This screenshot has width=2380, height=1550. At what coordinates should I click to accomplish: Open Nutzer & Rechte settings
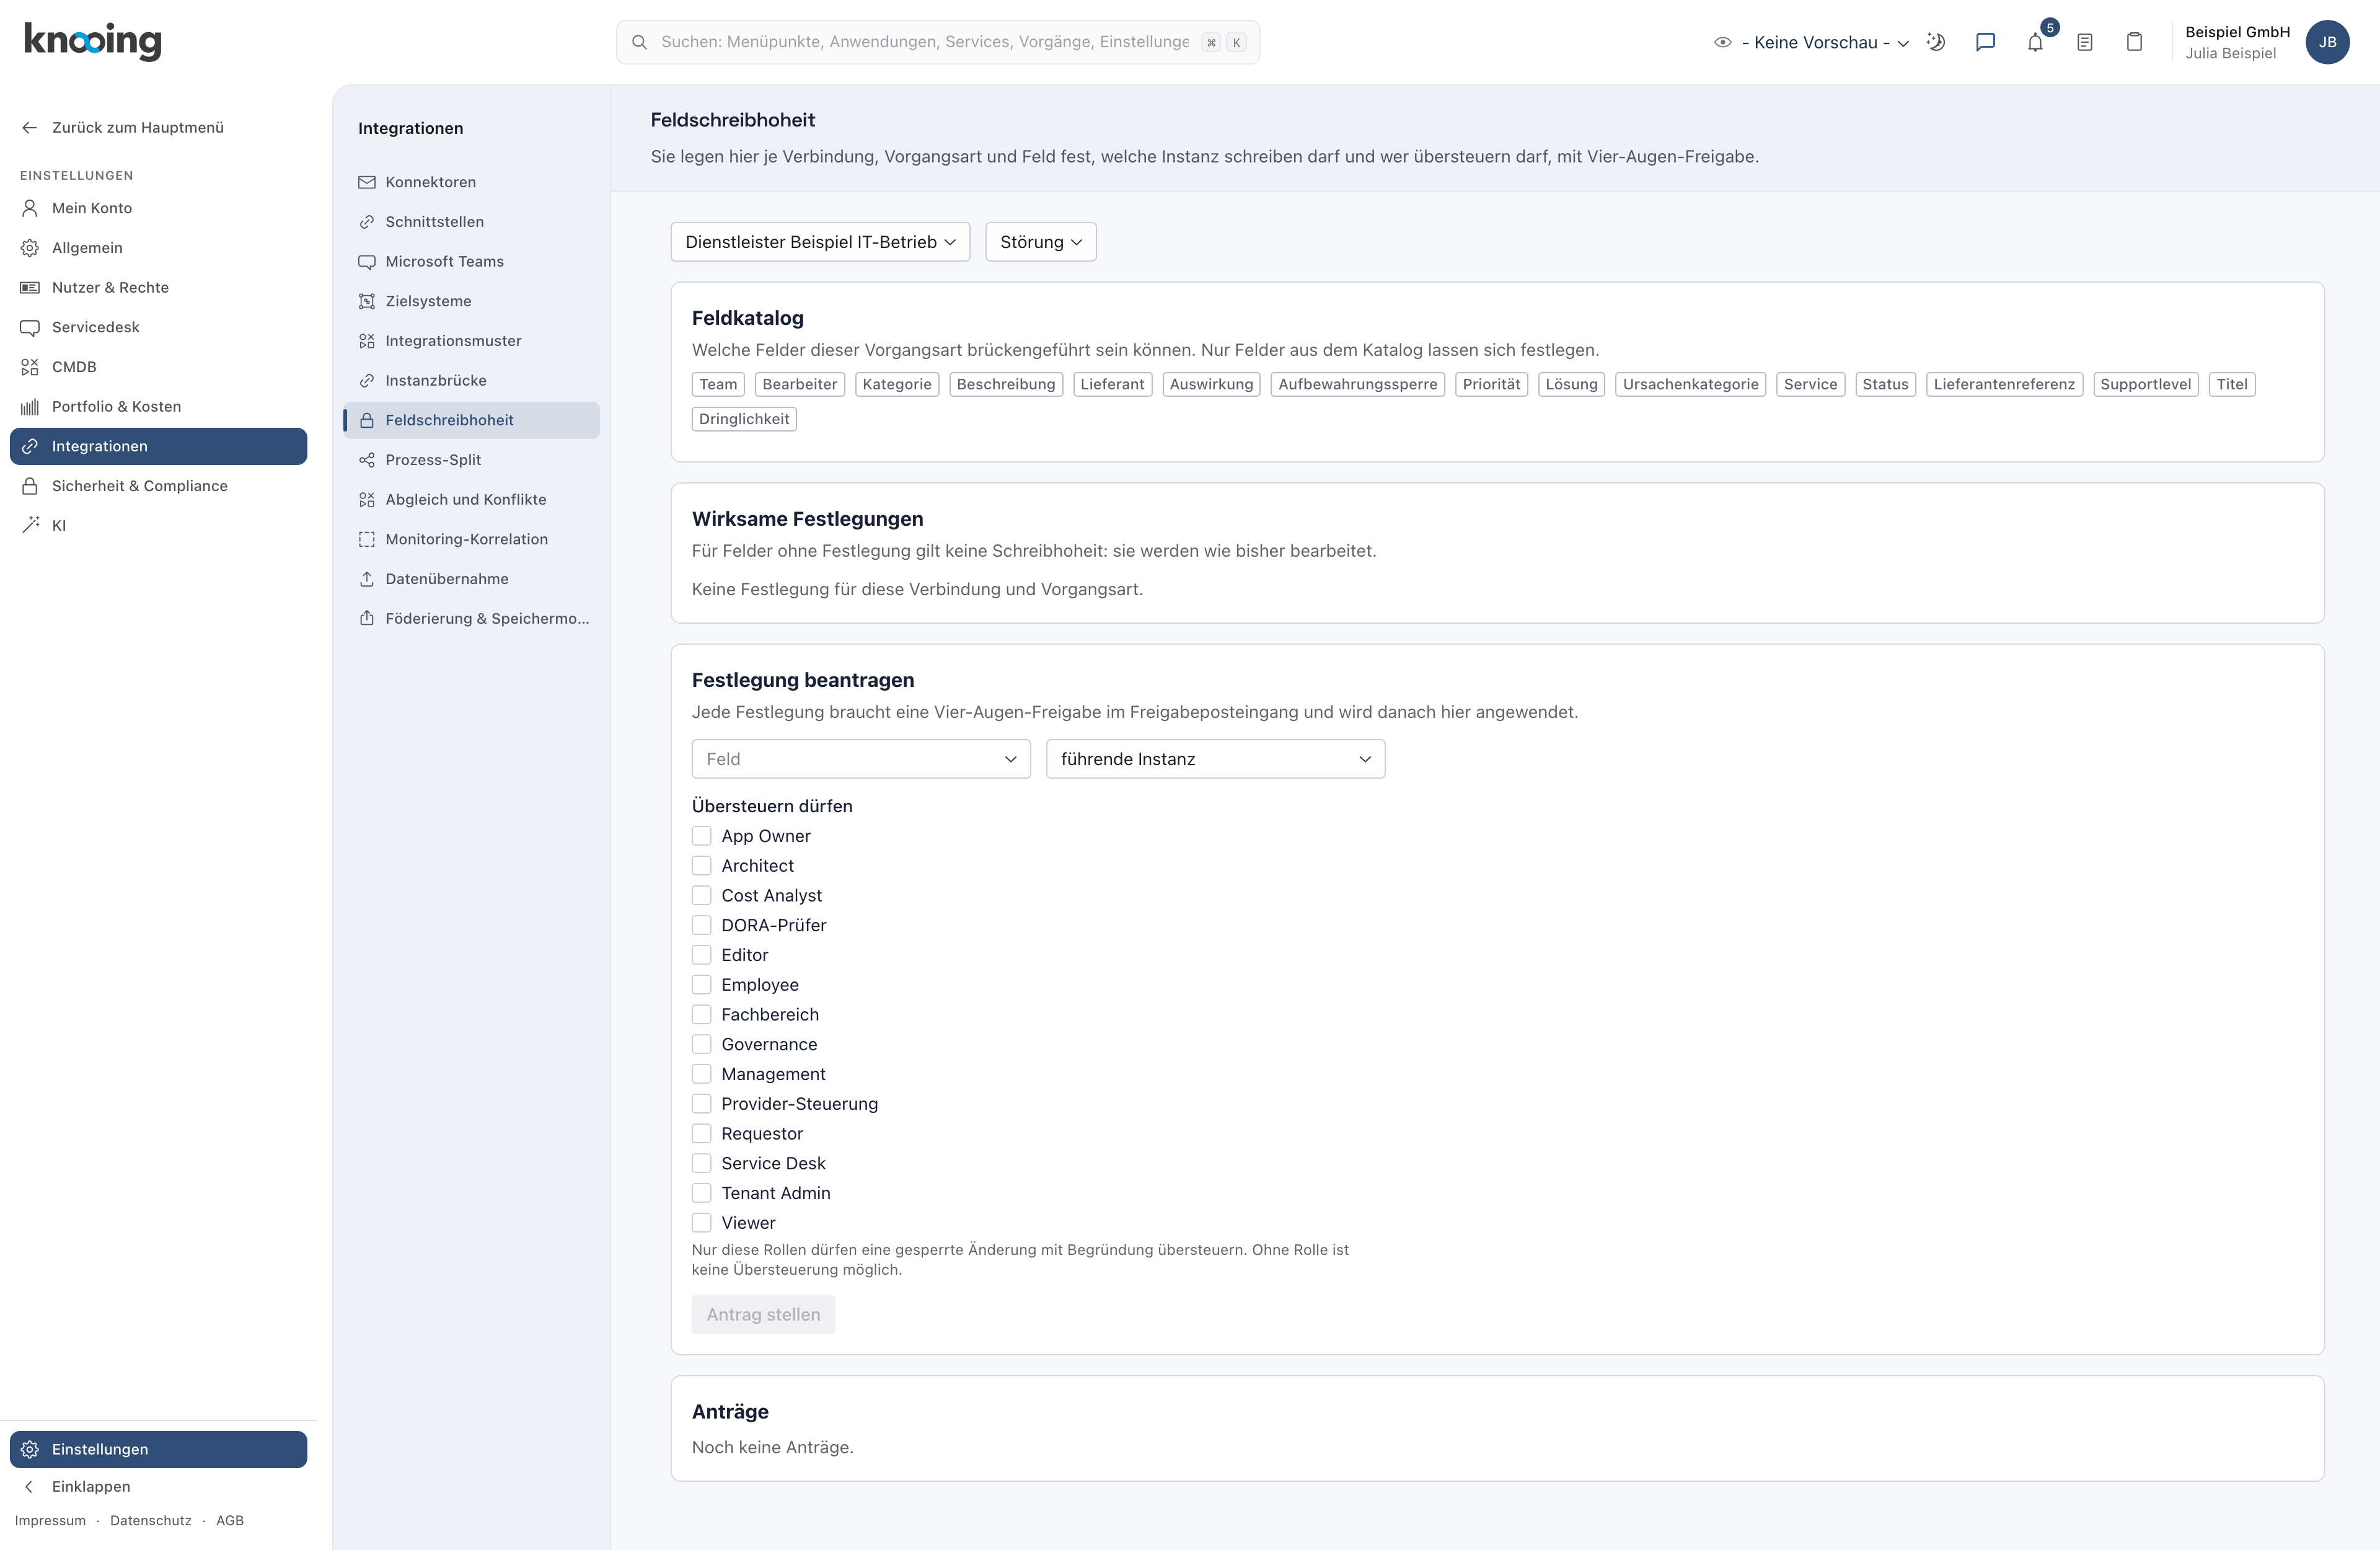click(x=159, y=287)
